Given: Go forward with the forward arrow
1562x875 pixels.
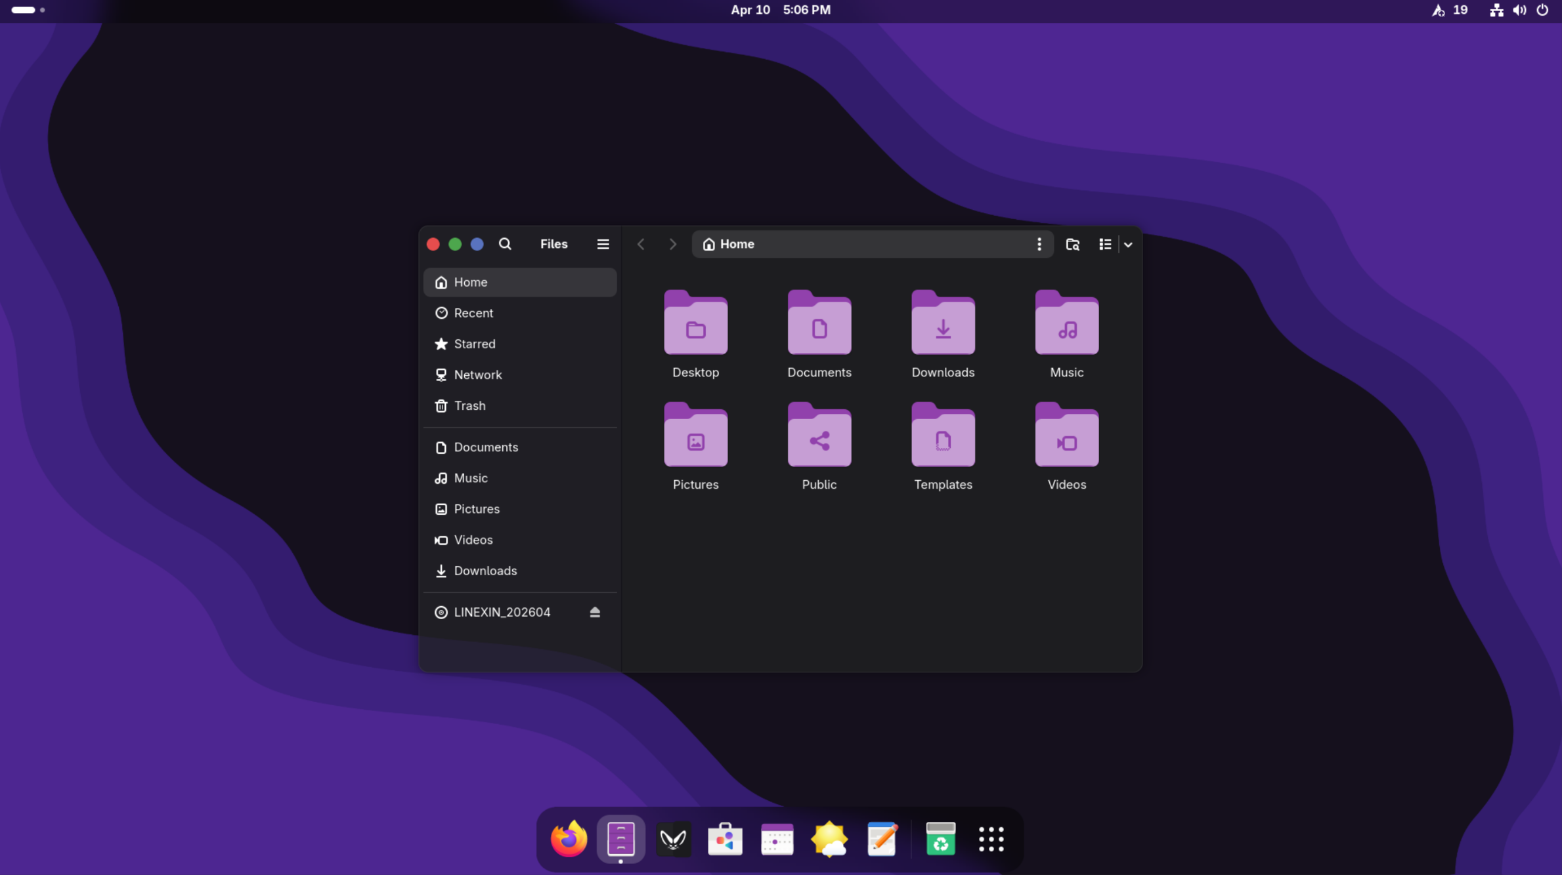Looking at the screenshot, I should pyautogui.click(x=672, y=244).
